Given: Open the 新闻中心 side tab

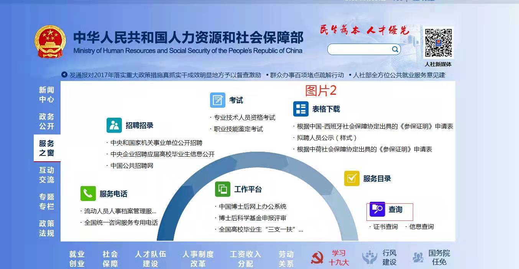Looking at the screenshot, I should pyautogui.click(x=47, y=95).
